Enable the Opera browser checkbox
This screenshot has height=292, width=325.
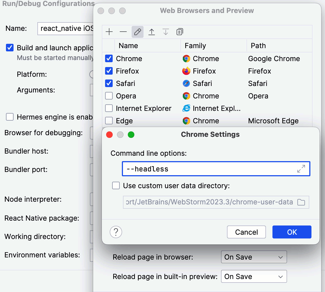coord(109,96)
